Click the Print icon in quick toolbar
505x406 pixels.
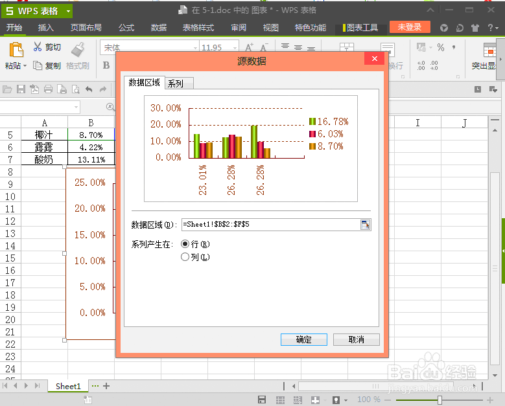tap(49, 89)
